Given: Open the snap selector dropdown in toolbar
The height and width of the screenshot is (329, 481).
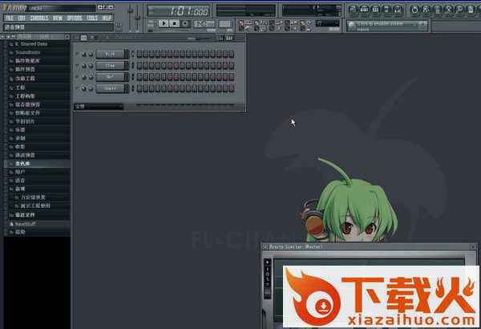Looking at the screenshot, I should (328, 23).
